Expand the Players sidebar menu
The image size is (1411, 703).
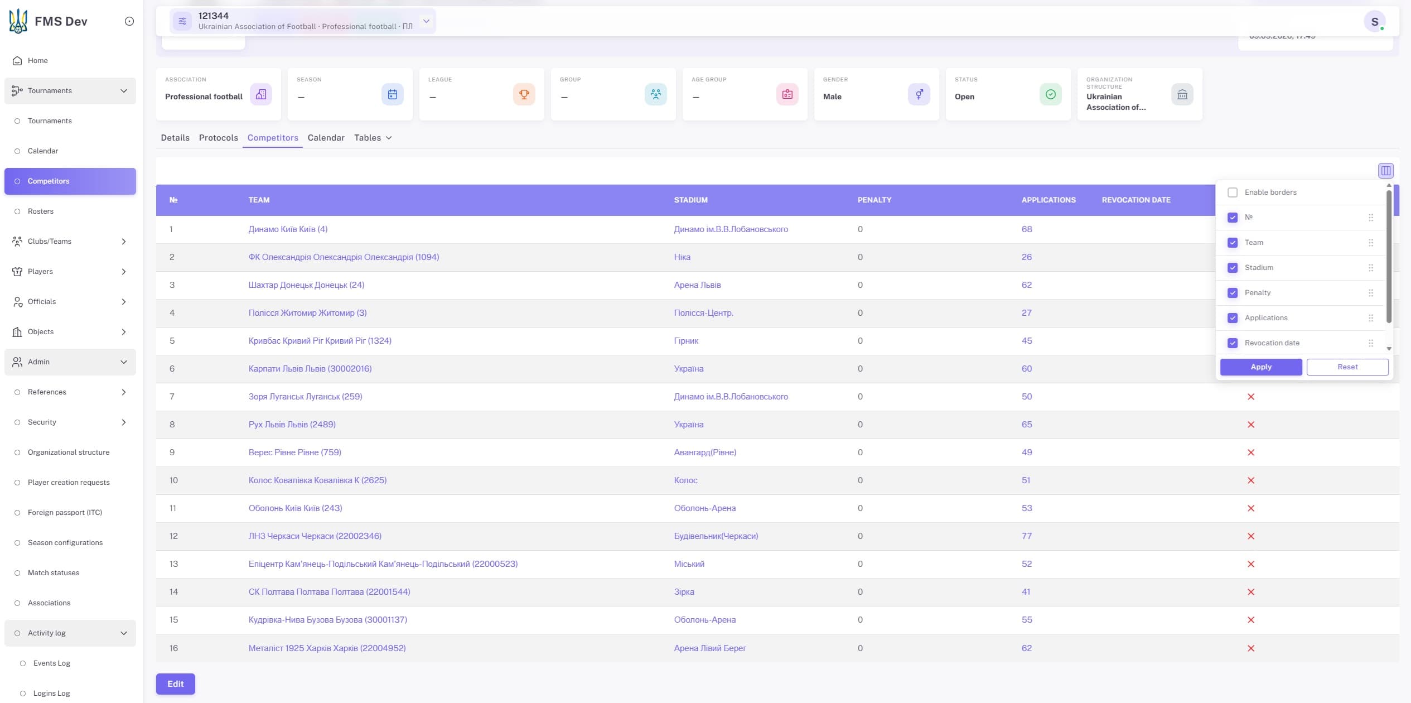pos(70,272)
